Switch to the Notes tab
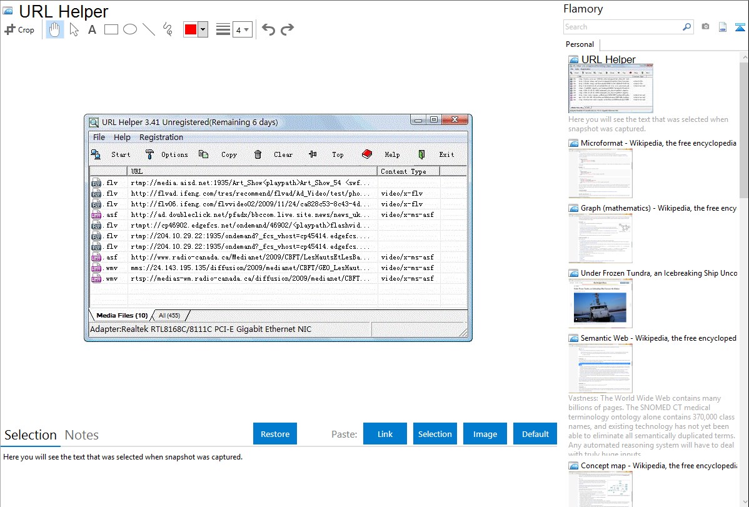749x507 pixels. click(x=82, y=435)
